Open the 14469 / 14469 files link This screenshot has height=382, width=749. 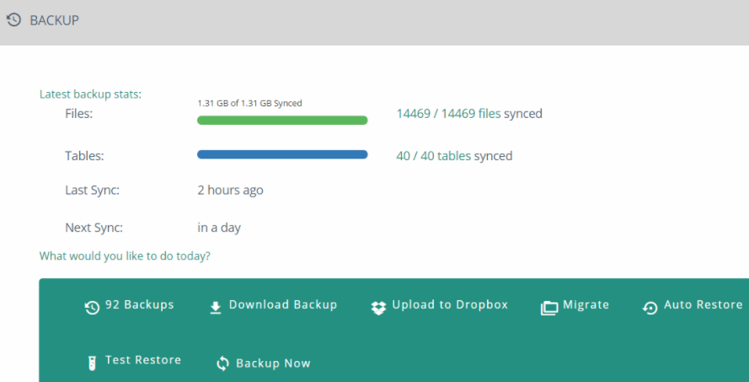(448, 114)
